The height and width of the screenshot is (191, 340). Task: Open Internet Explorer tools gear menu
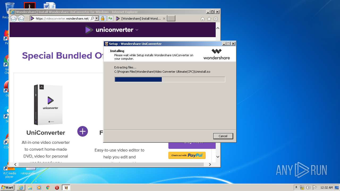pos(216,19)
